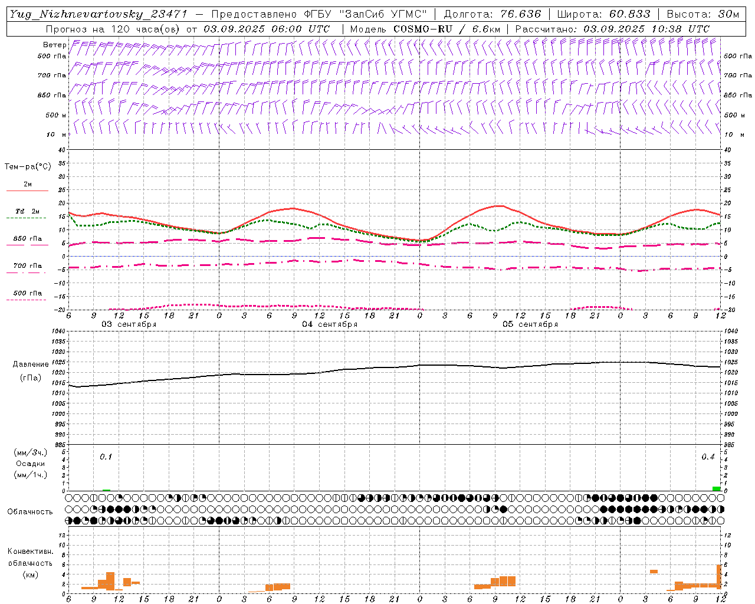Click the Конвективн. convective cloud label

click(x=31, y=552)
